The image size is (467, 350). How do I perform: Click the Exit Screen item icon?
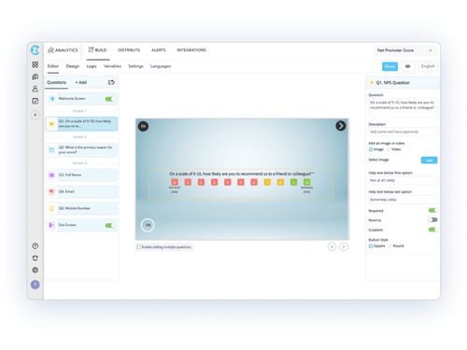click(51, 225)
